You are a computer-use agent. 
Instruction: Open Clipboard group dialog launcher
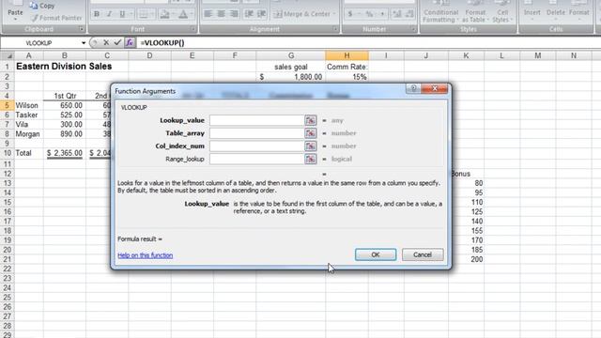(x=82, y=29)
